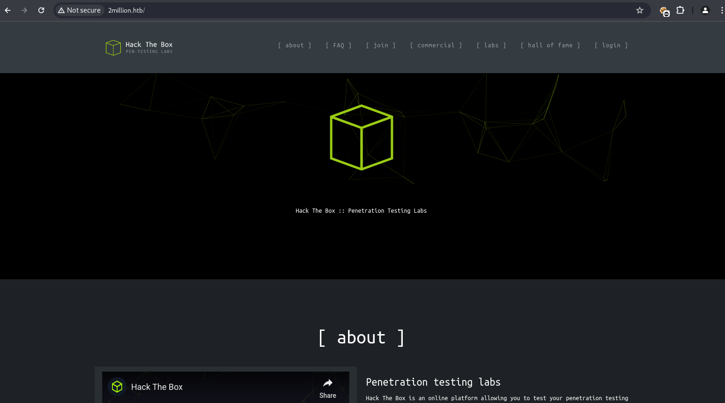Open the FAQ nav item
725x403 pixels.
point(339,45)
